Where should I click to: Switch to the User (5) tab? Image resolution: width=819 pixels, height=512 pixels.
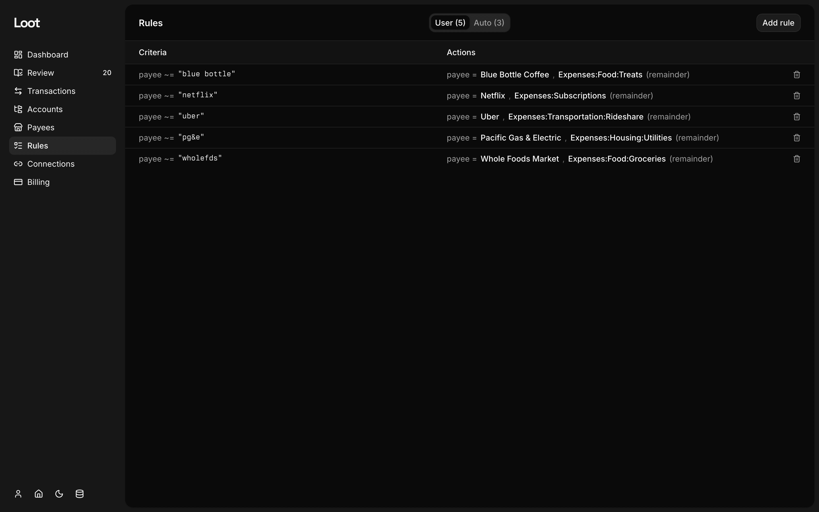[x=450, y=23]
